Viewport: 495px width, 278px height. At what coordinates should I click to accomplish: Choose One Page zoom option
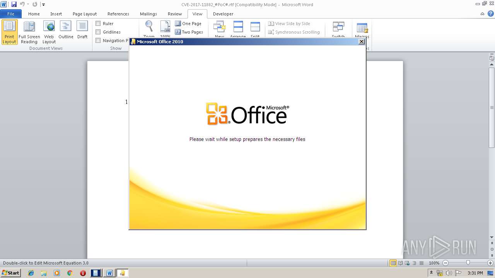click(188, 24)
